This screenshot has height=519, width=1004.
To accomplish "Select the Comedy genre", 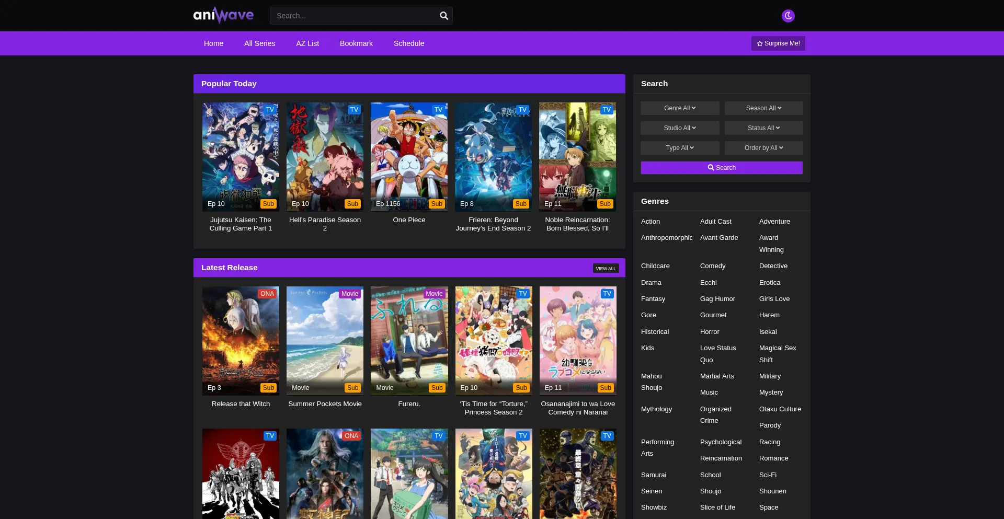I will 713,266.
